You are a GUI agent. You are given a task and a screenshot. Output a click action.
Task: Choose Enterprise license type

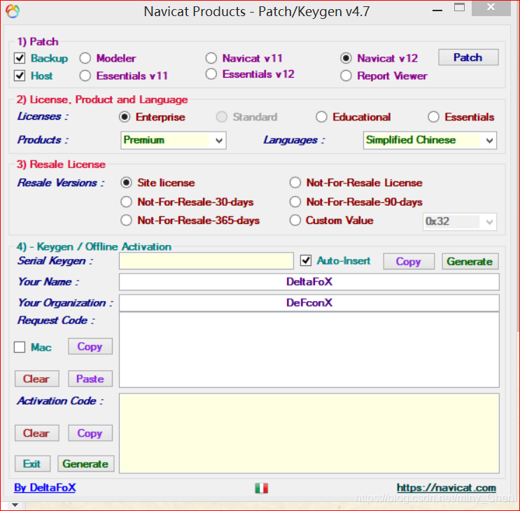pos(125,117)
